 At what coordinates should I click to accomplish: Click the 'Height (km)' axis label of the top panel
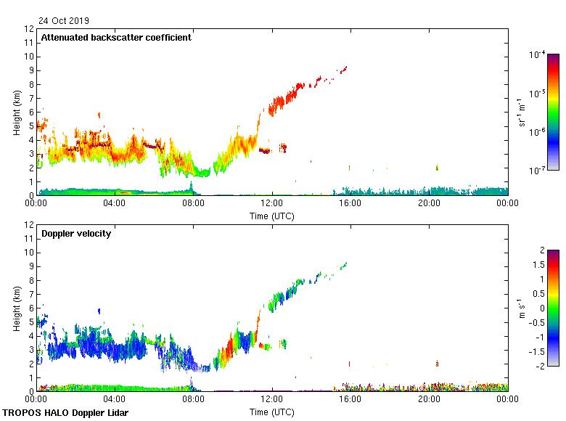17,112
